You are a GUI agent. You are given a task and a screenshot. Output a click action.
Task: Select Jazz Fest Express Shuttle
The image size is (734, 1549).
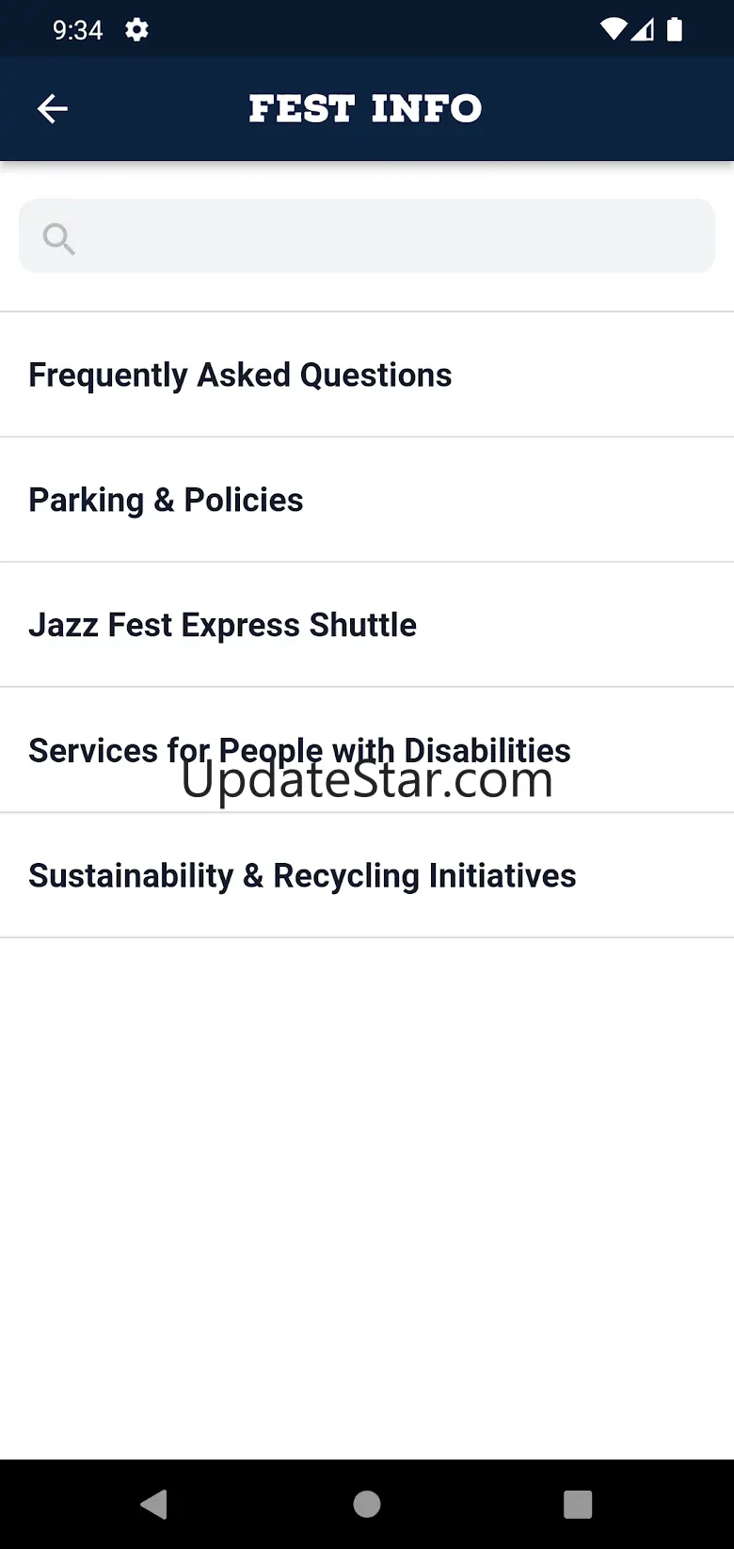(x=367, y=625)
